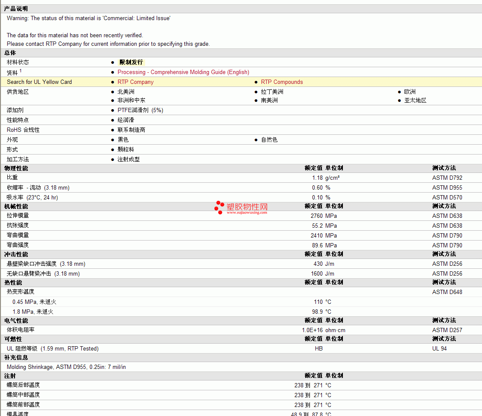Click the 颗粒料 form value
The image size is (482, 416).
point(126,150)
